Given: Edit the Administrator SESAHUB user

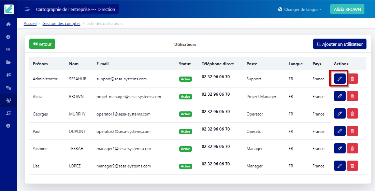Looking at the screenshot, I should (x=340, y=79).
